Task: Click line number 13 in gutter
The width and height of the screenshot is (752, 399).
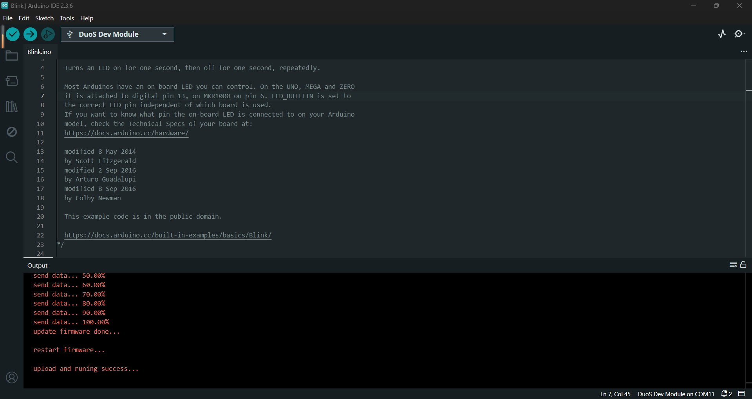Action: tap(40, 151)
